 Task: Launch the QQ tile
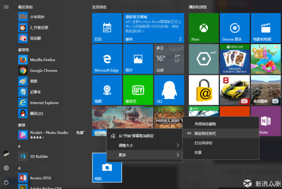pos(169,90)
